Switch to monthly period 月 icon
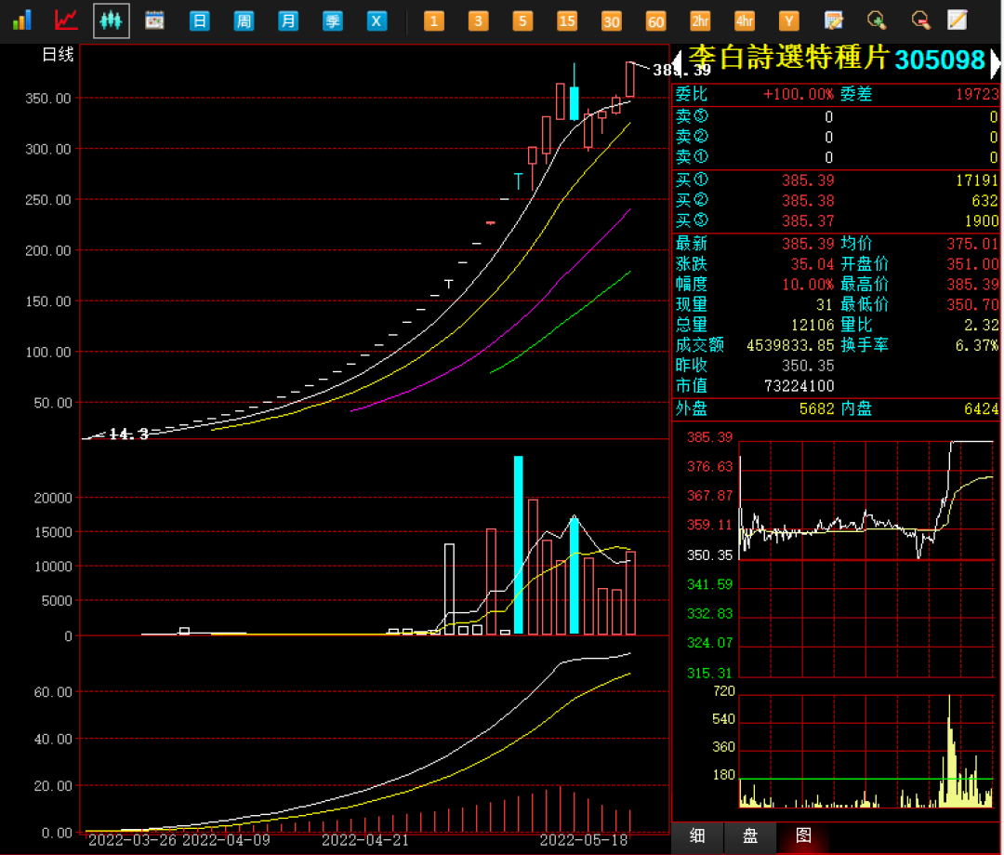Screen dimensions: 1004x855 (x=288, y=21)
